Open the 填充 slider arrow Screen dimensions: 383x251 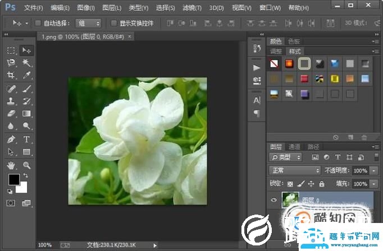pyautogui.click(x=374, y=184)
